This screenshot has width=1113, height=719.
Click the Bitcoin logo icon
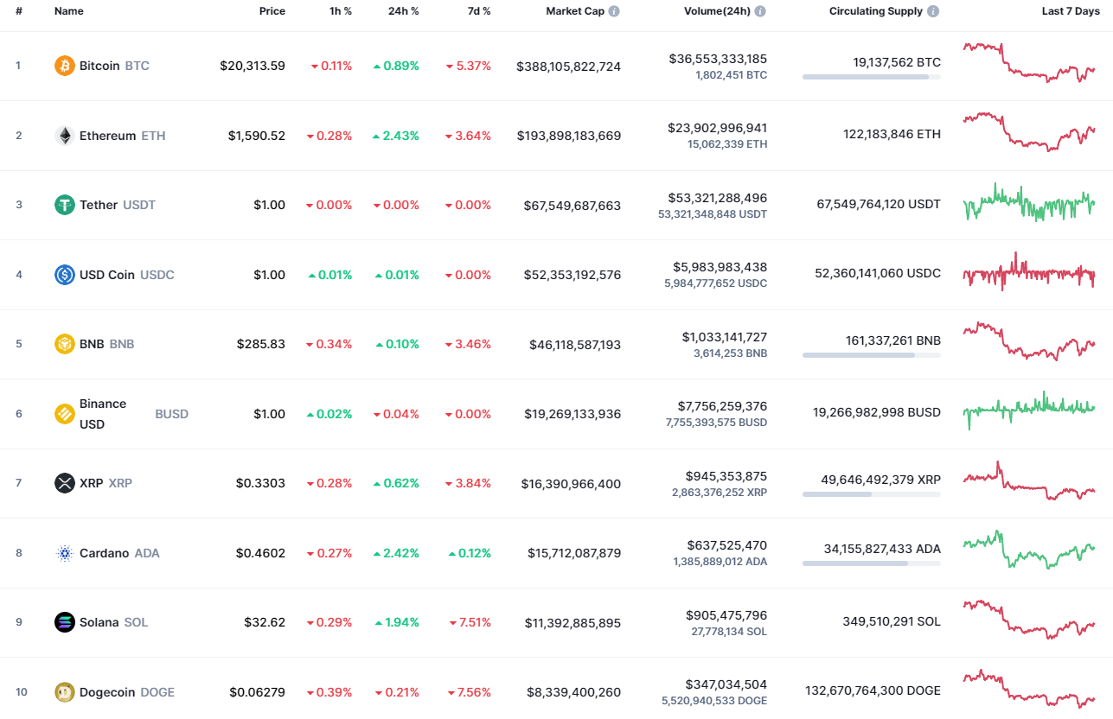(62, 65)
